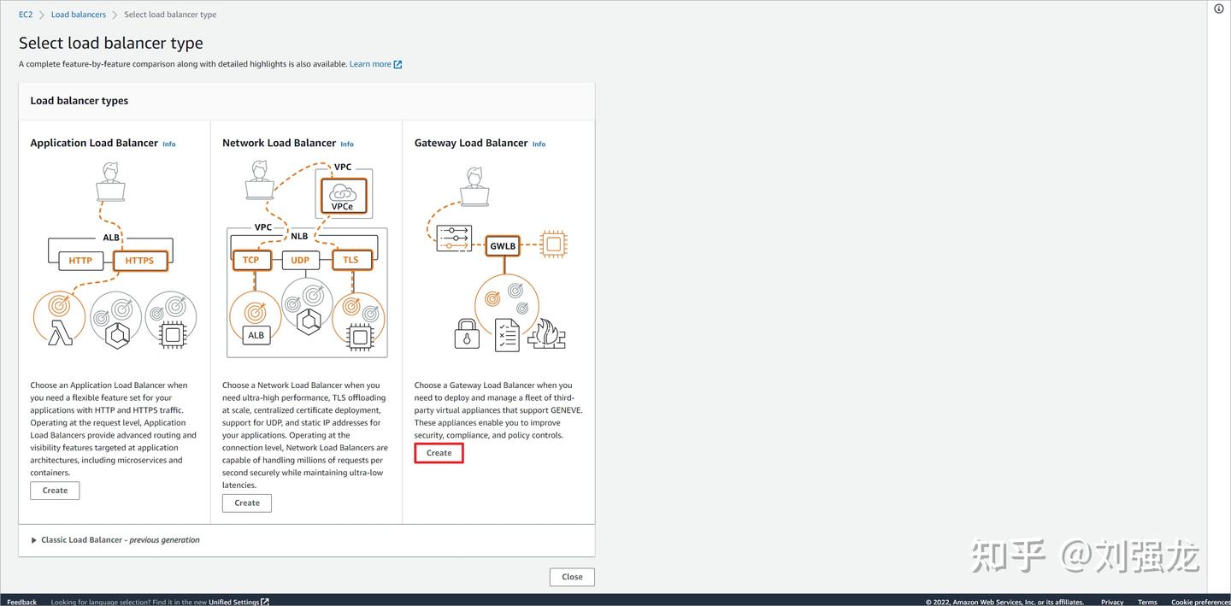This screenshot has width=1231, height=606.
Task: Open the Learn more link
Action: click(x=369, y=63)
